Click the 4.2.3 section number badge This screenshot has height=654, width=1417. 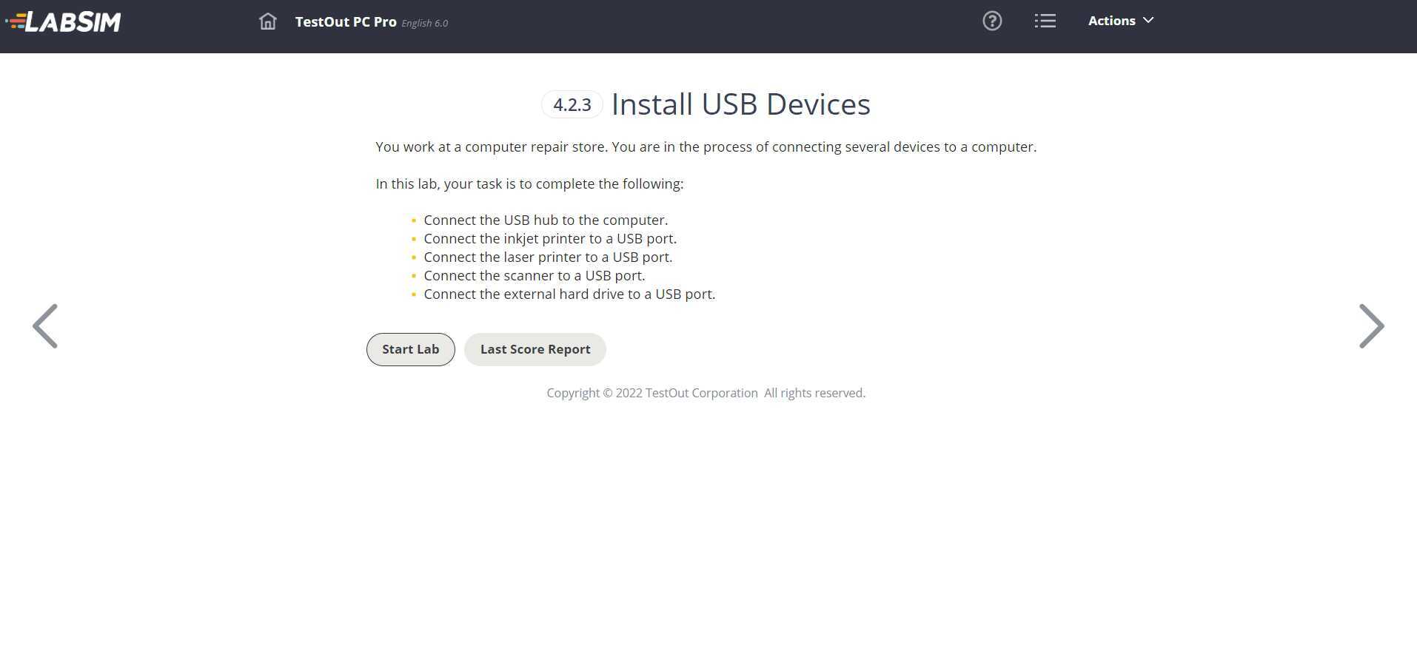pyautogui.click(x=571, y=104)
